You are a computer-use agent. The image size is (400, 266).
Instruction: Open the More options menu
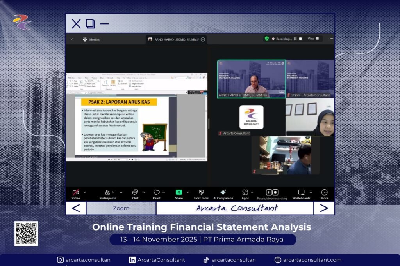click(x=324, y=192)
